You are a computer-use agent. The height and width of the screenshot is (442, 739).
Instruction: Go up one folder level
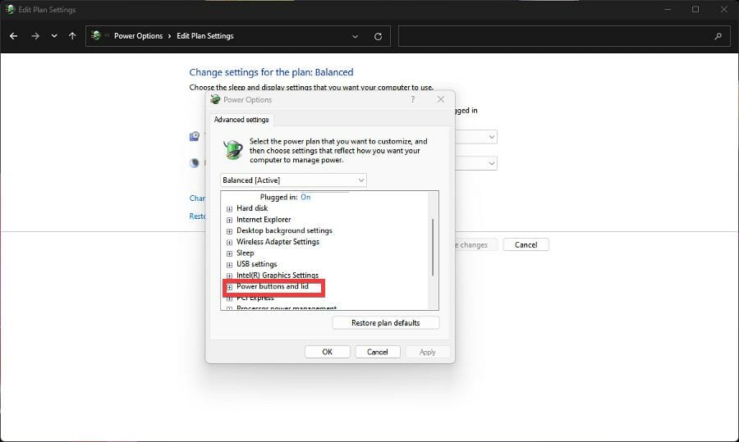coord(72,36)
